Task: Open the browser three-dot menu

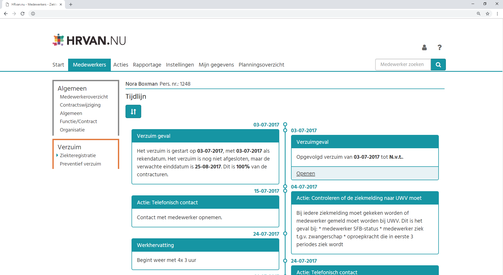Action: tap(497, 14)
